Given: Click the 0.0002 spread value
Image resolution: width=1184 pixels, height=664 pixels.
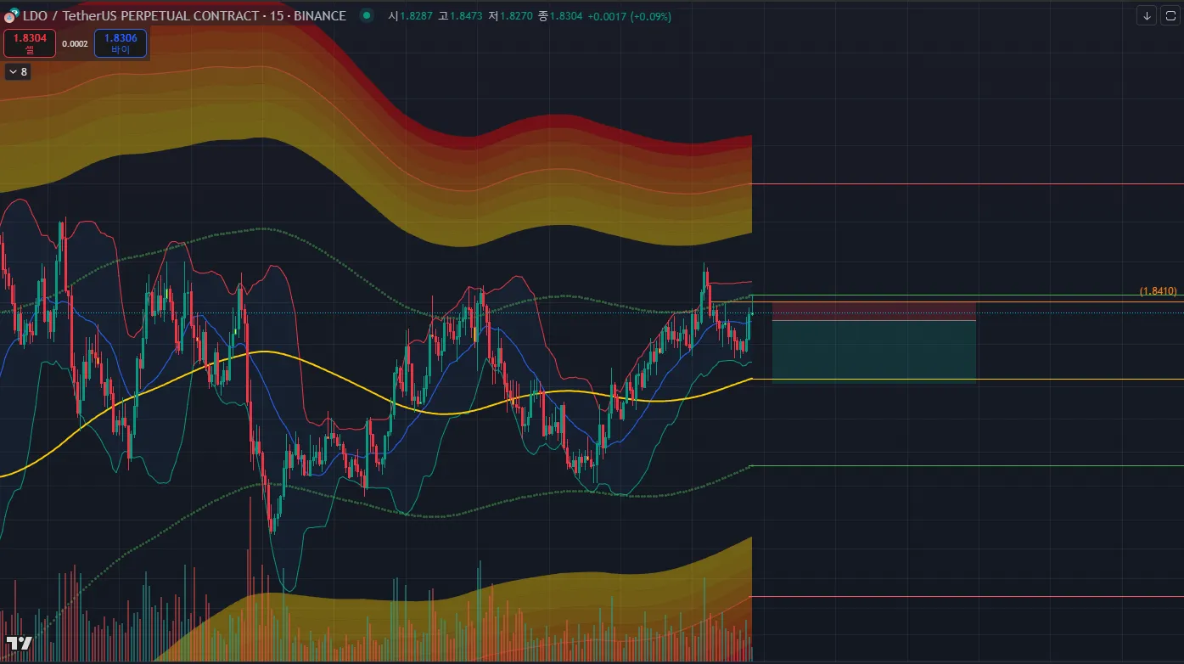Looking at the screenshot, I should tap(75, 43).
